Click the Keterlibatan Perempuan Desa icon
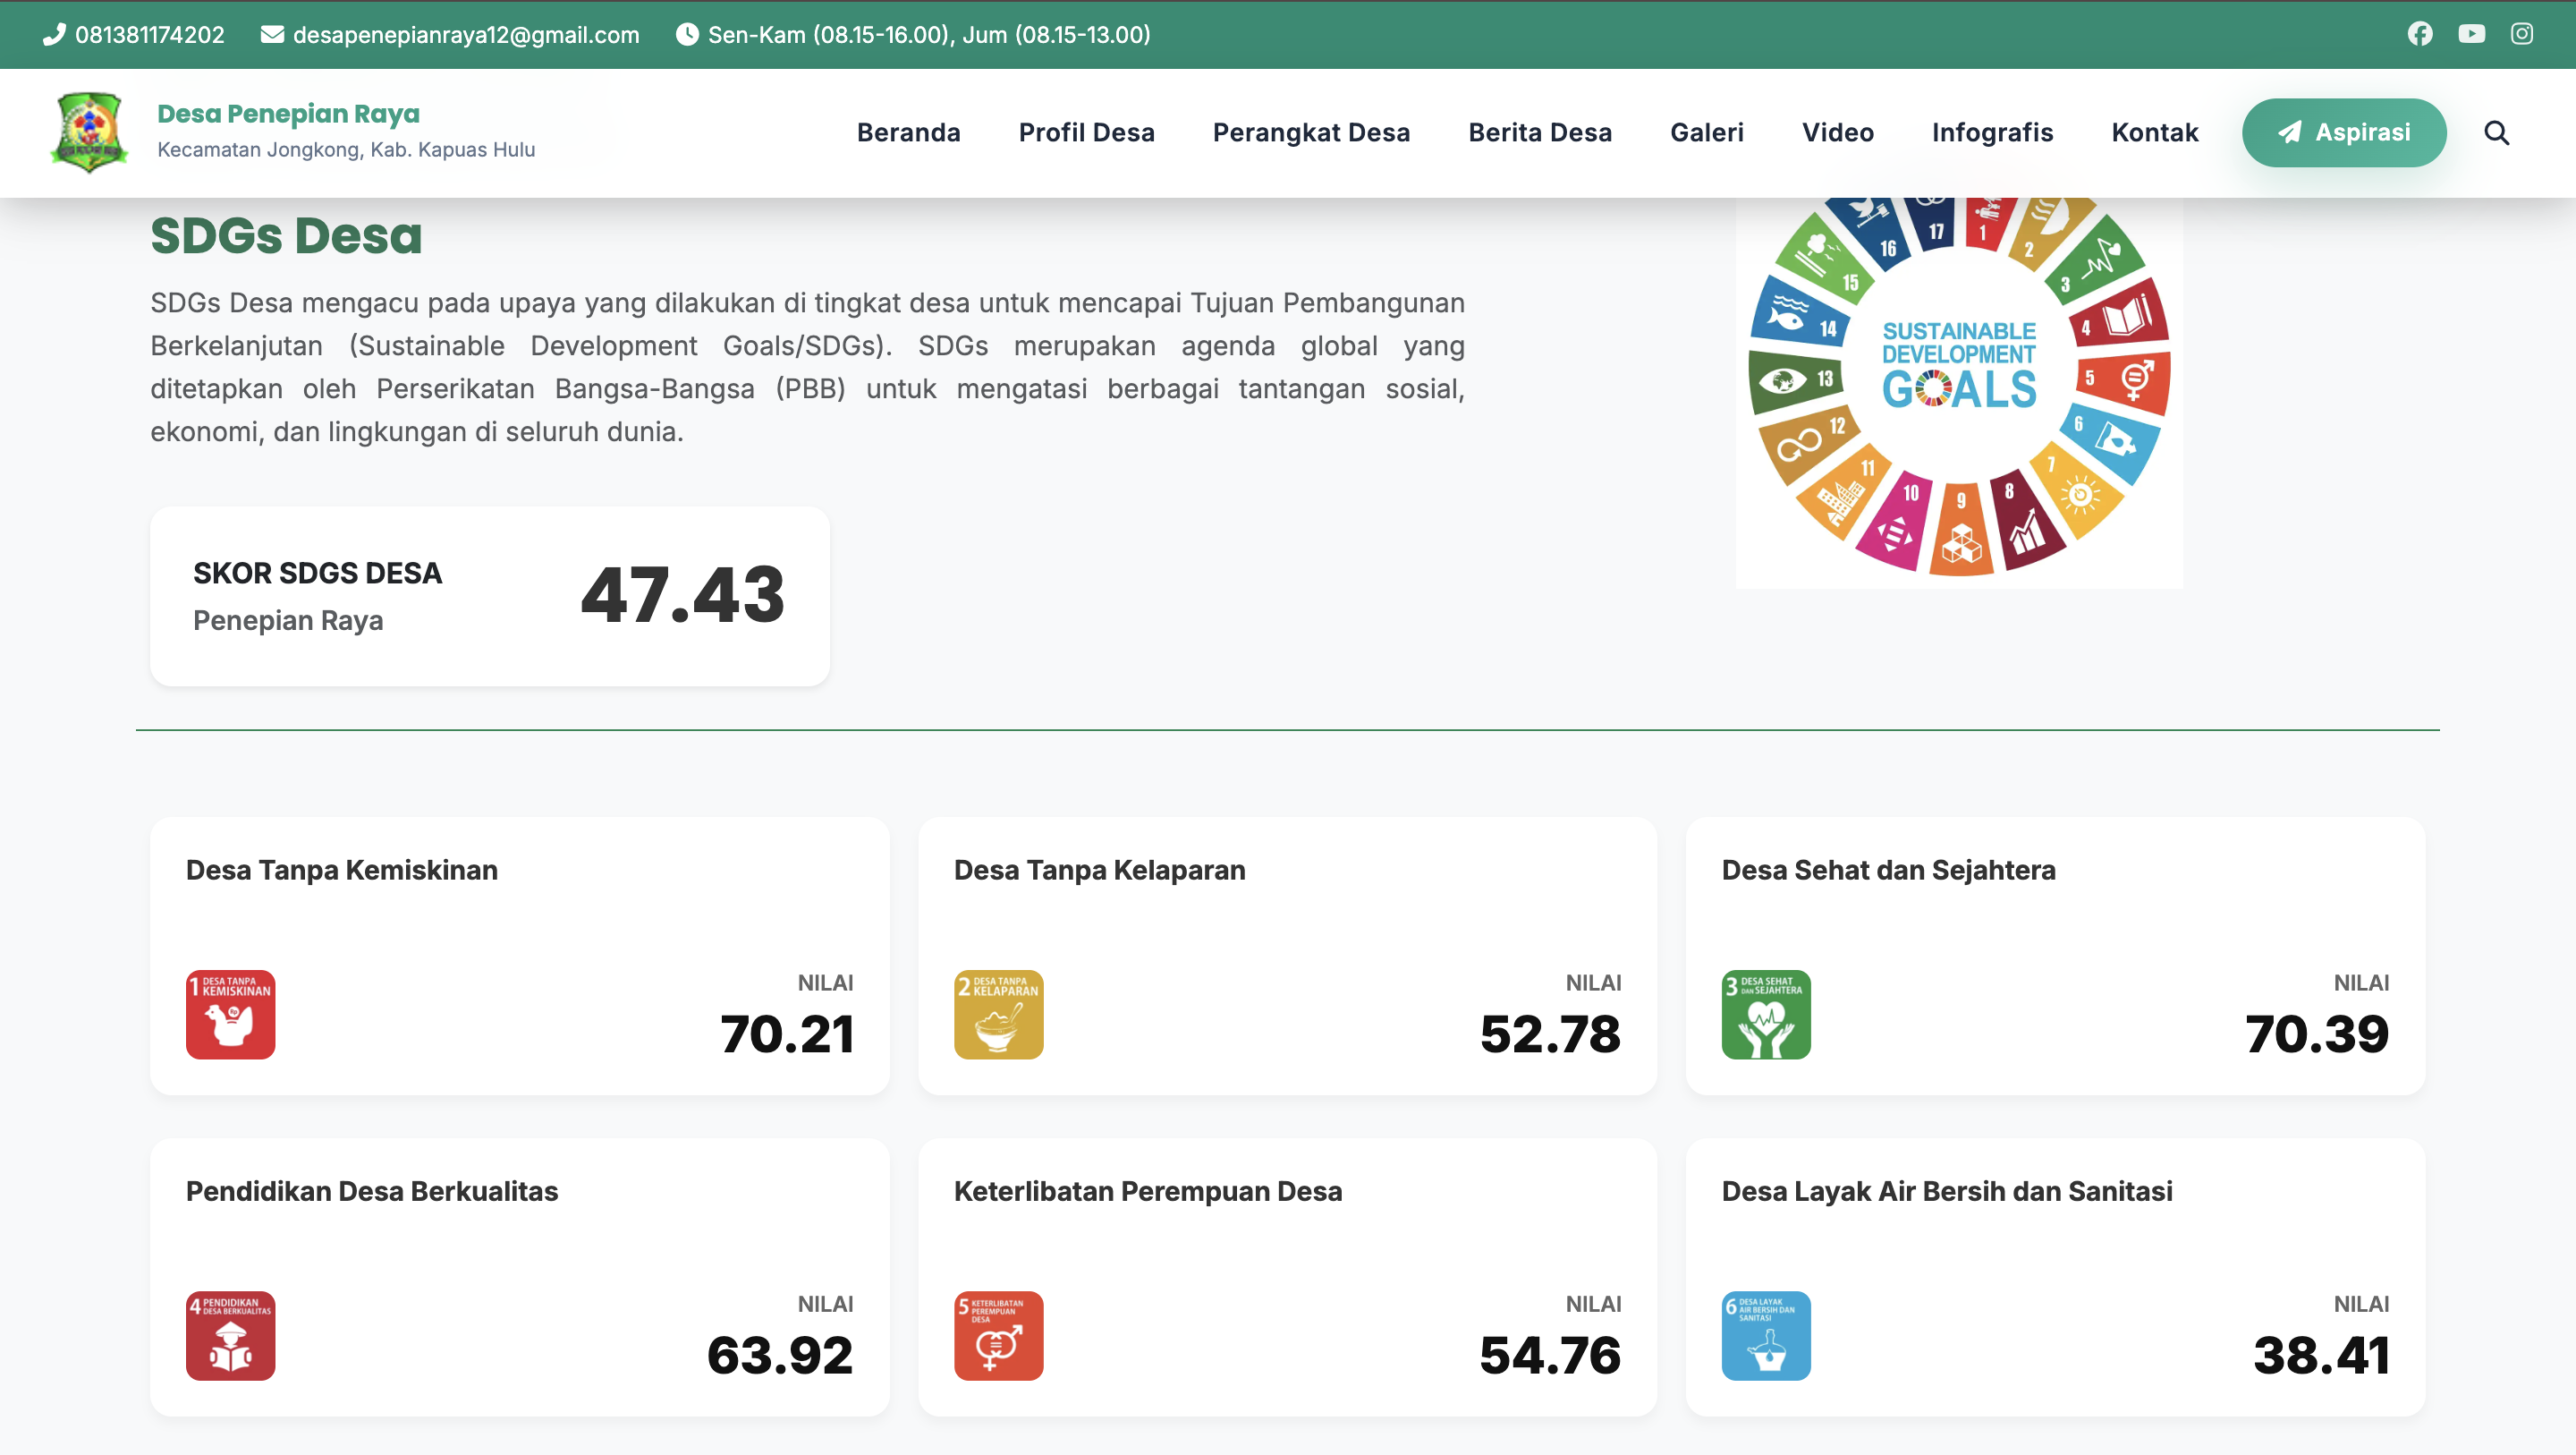 pyautogui.click(x=998, y=1335)
